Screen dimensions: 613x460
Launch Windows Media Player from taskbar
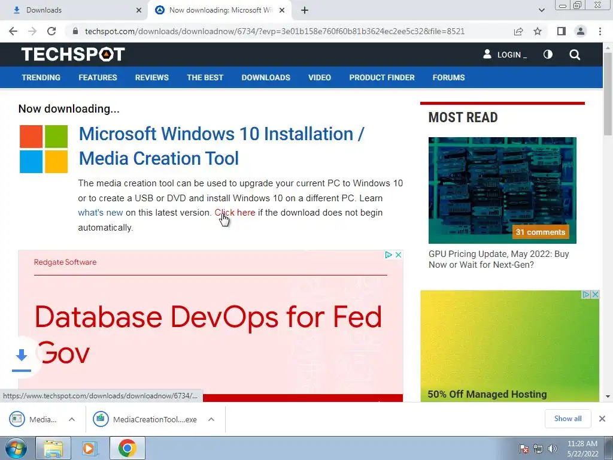pos(89,448)
